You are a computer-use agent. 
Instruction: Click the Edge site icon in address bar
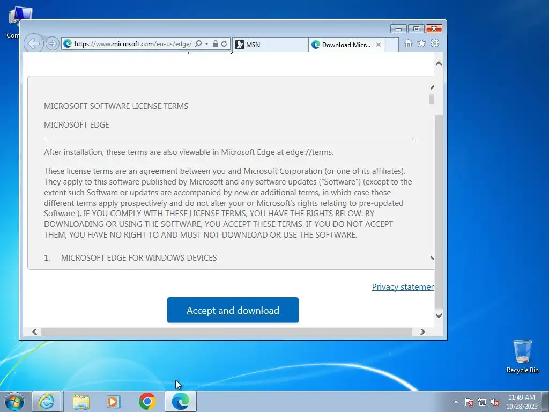click(x=68, y=43)
